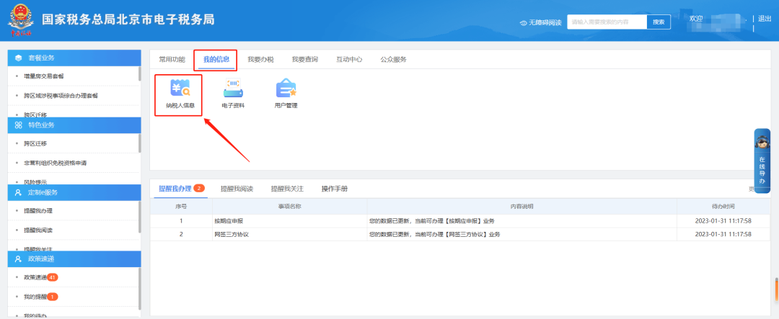
Task: Open 提醒我阅读 under 定制e服务 sidebar
Action: [38, 230]
